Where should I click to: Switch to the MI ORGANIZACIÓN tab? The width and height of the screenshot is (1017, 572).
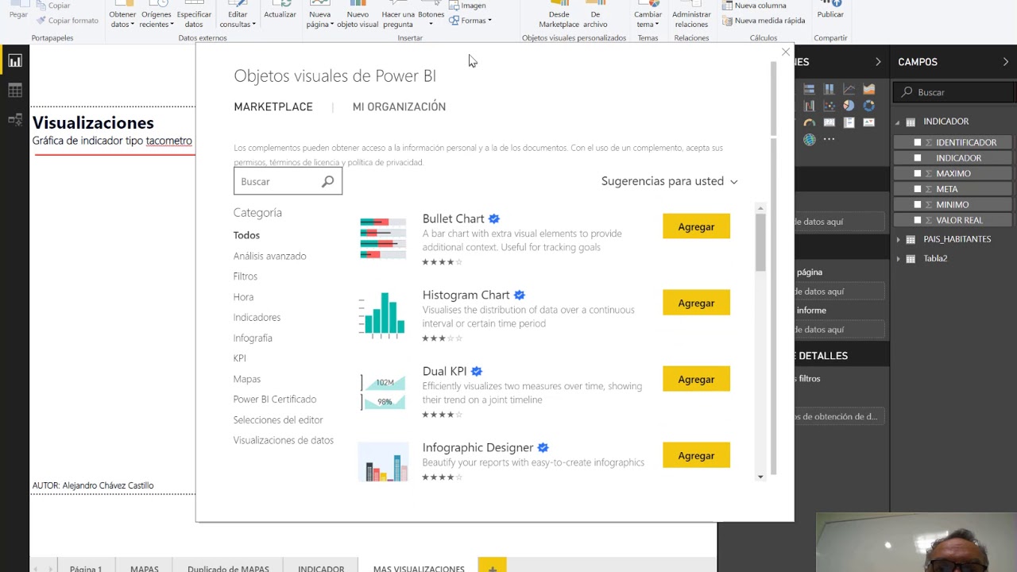(399, 106)
